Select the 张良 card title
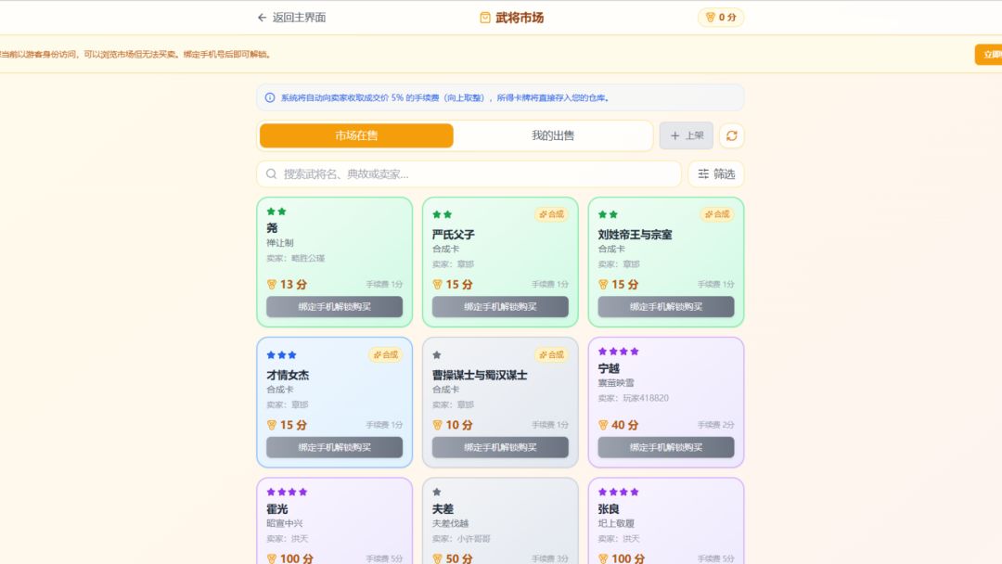The width and height of the screenshot is (1002, 564). point(609,509)
